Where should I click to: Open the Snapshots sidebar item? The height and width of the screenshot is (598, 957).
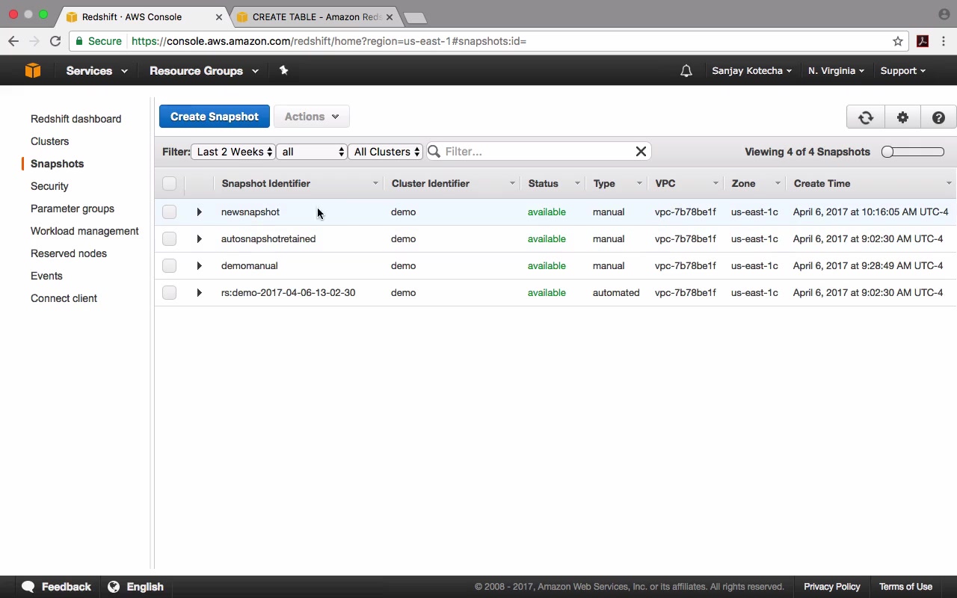point(57,164)
